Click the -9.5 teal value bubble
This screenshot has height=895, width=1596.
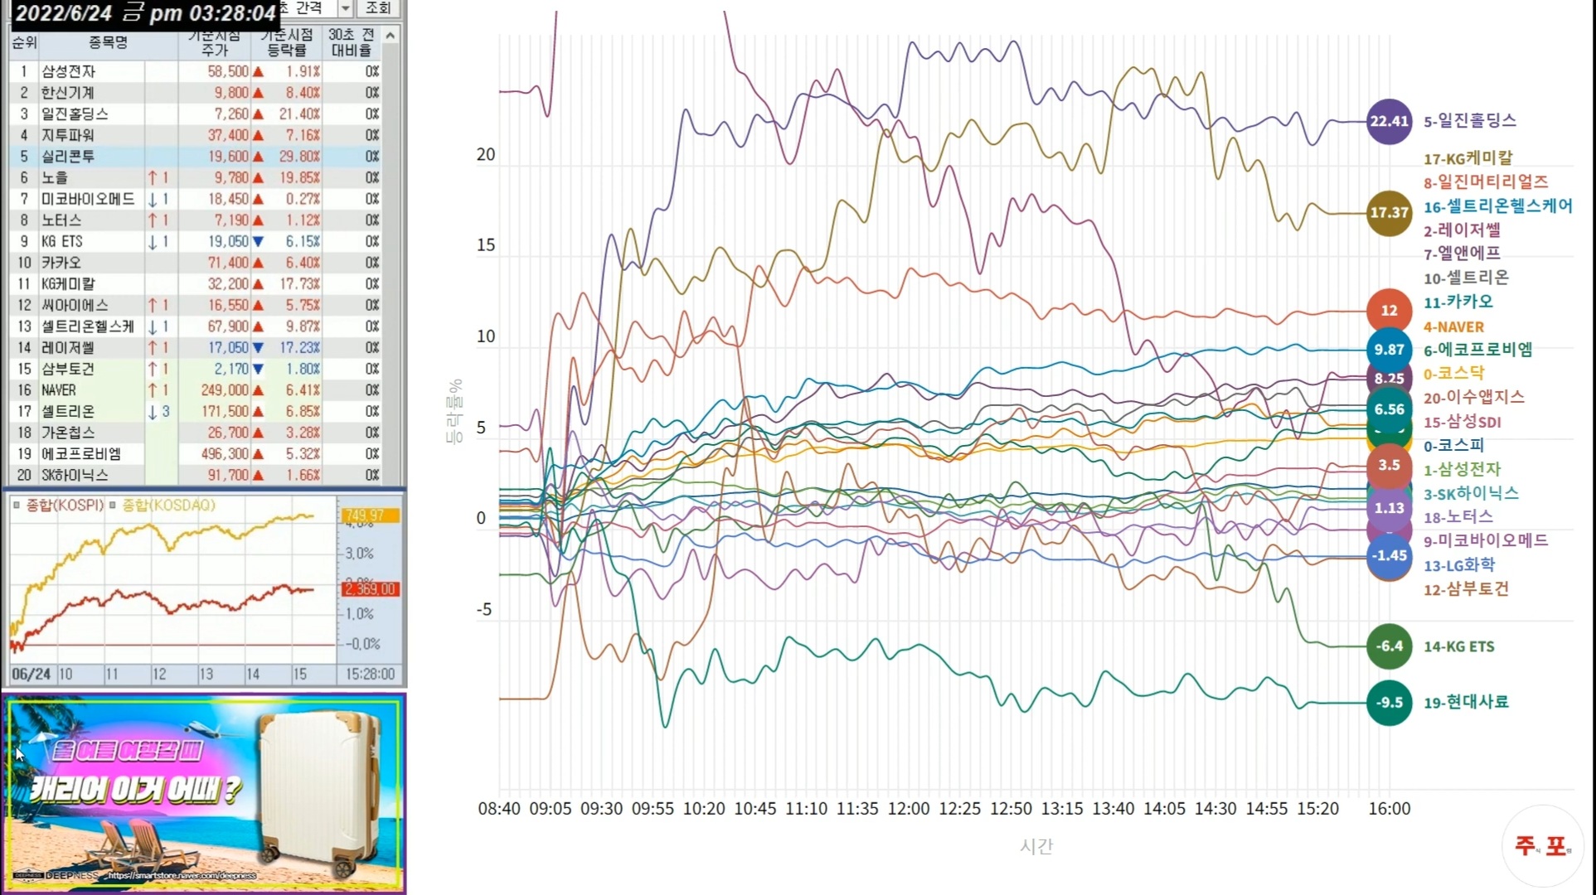(x=1389, y=703)
